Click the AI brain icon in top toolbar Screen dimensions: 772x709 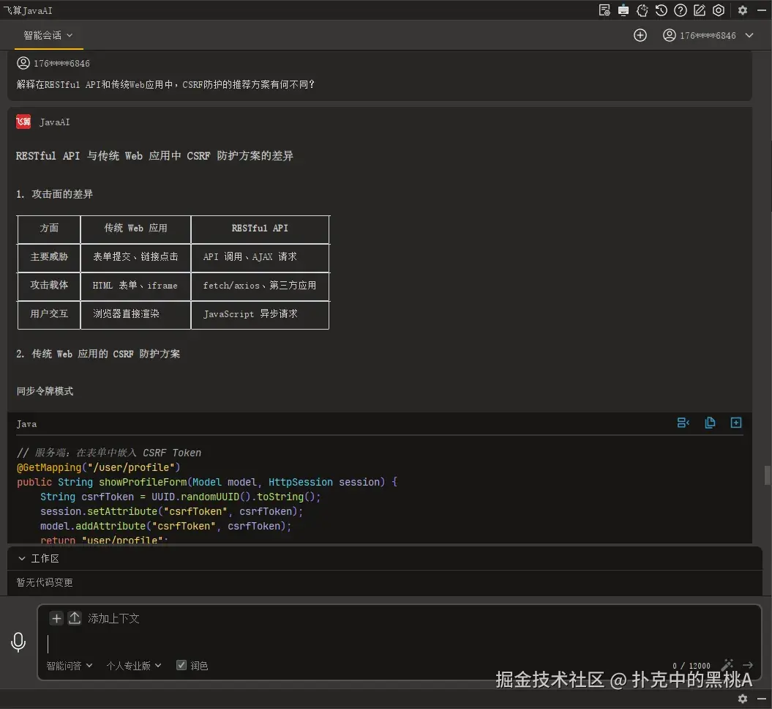pyautogui.click(x=642, y=10)
